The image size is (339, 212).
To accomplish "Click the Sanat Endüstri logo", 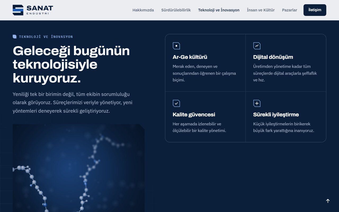I will pyautogui.click(x=33, y=10).
